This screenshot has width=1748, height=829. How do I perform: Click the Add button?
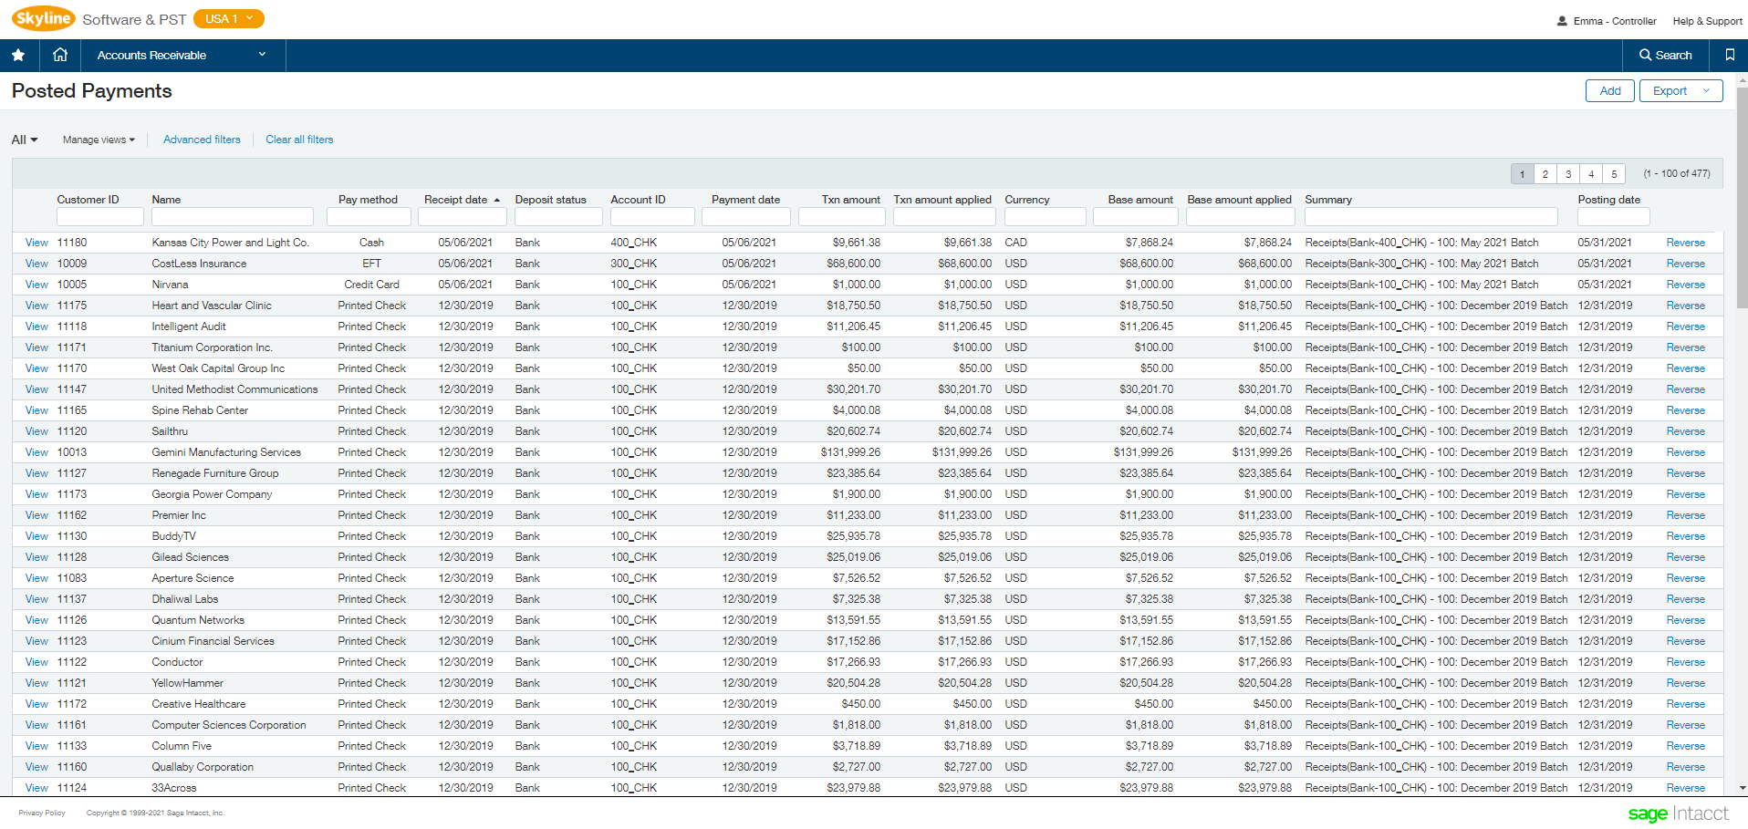(1610, 90)
